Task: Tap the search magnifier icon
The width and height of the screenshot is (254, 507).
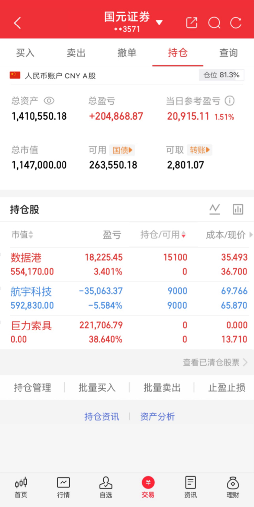Action: [x=214, y=23]
